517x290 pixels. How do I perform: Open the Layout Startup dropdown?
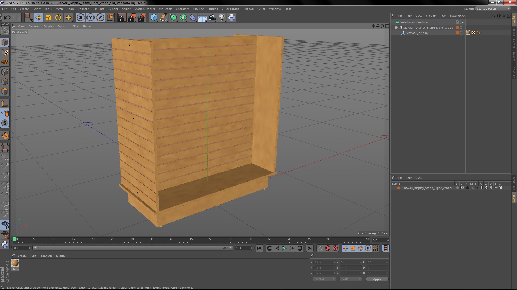coord(493,9)
